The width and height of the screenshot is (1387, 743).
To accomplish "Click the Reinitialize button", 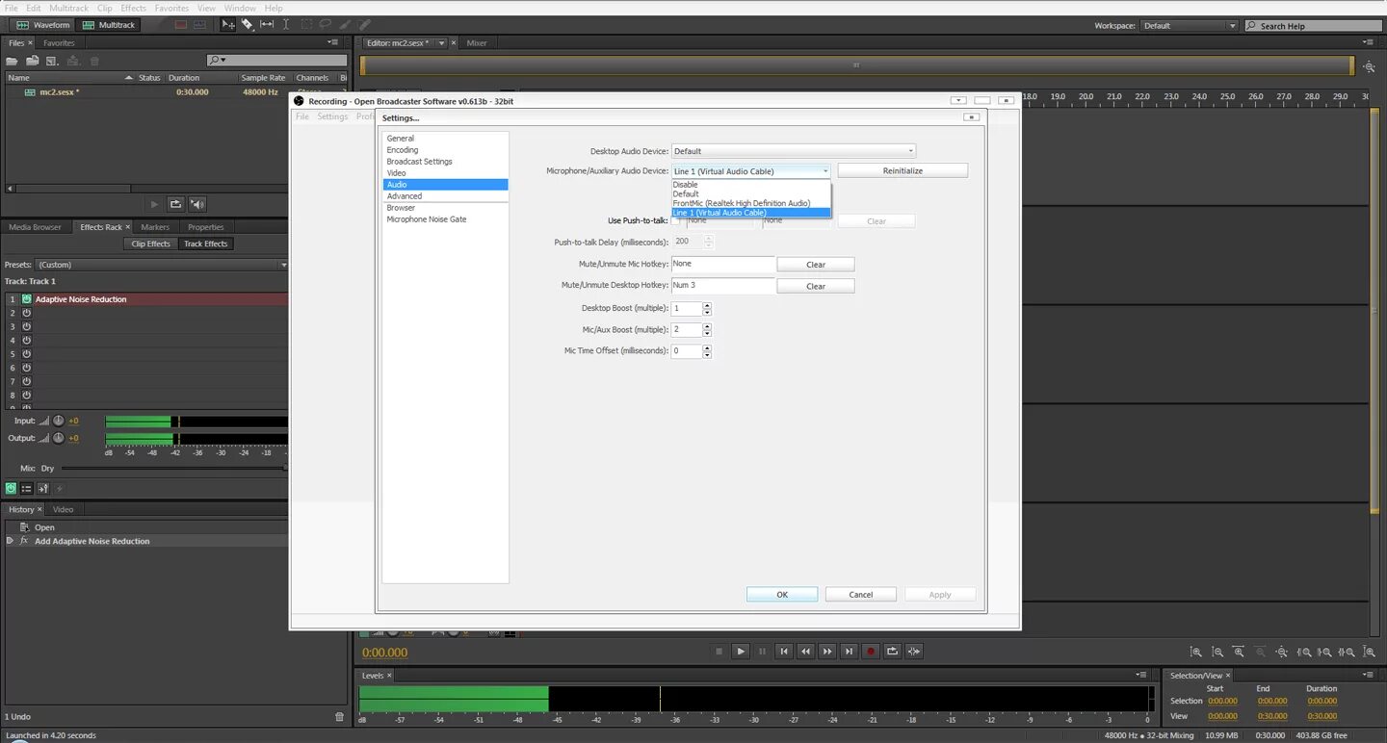I will pyautogui.click(x=903, y=170).
